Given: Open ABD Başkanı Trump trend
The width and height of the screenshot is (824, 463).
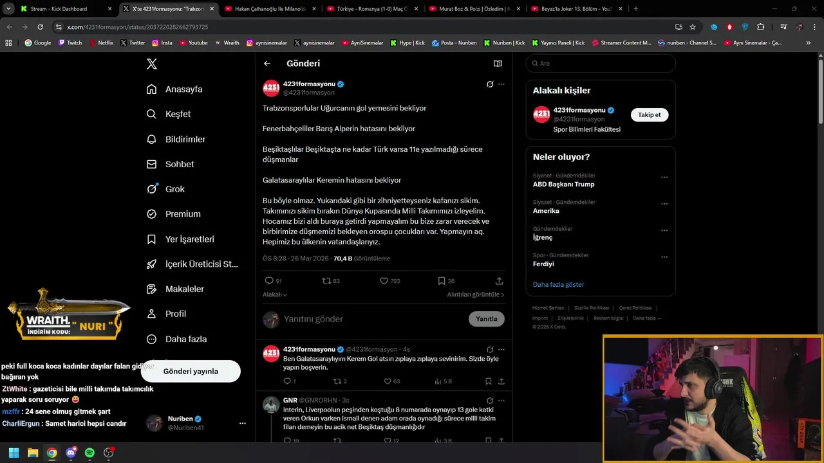Looking at the screenshot, I should pyautogui.click(x=564, y=185).
